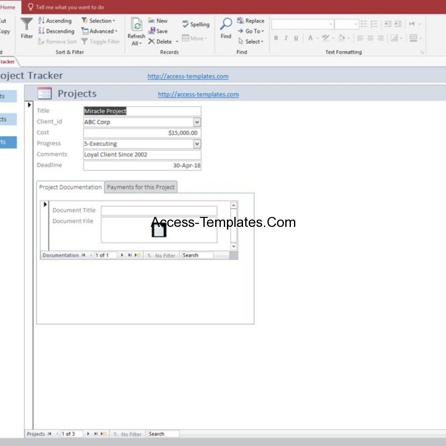Open the Client_id dropdown showing ABC Corp

tap(197, 122)
